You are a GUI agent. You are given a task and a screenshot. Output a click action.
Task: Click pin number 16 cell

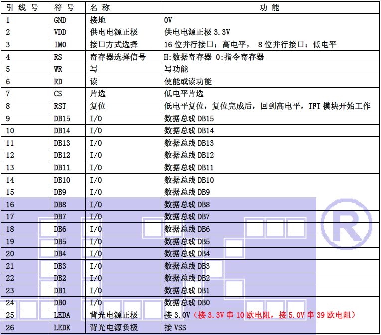pos(10,204)
